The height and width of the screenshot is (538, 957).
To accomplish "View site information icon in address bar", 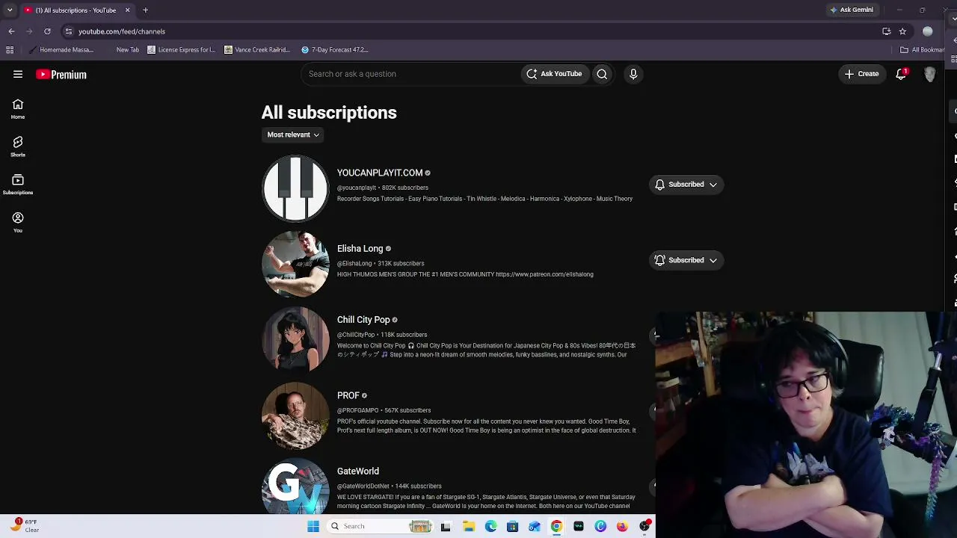I will click(x=69, y=31).
